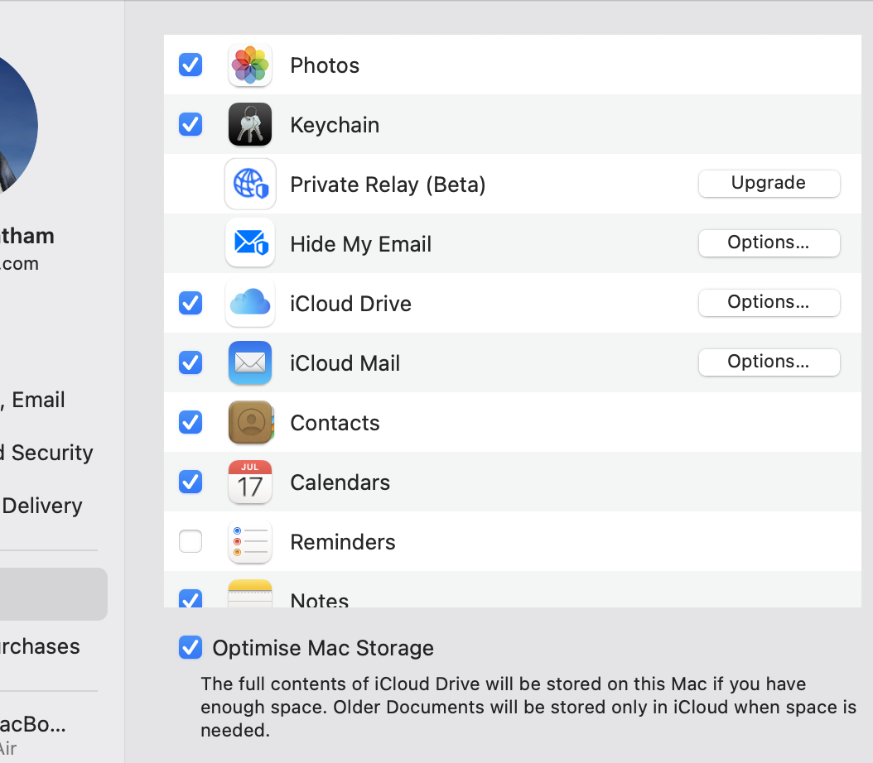This screenshot has width=873, height=763.
Task: Toggle the iCloud Mail checkbox
Action: [191, 362]
